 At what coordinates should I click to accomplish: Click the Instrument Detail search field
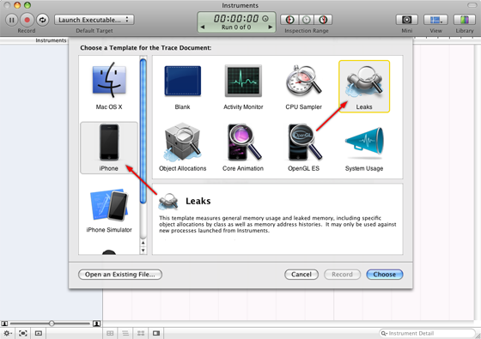[x=427, y=333]
